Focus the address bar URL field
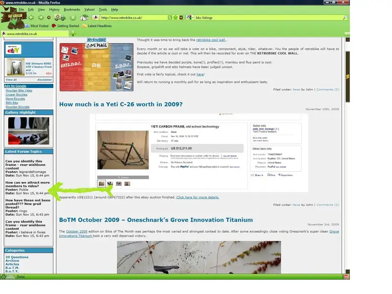392x294 pixels. point(134,18)
